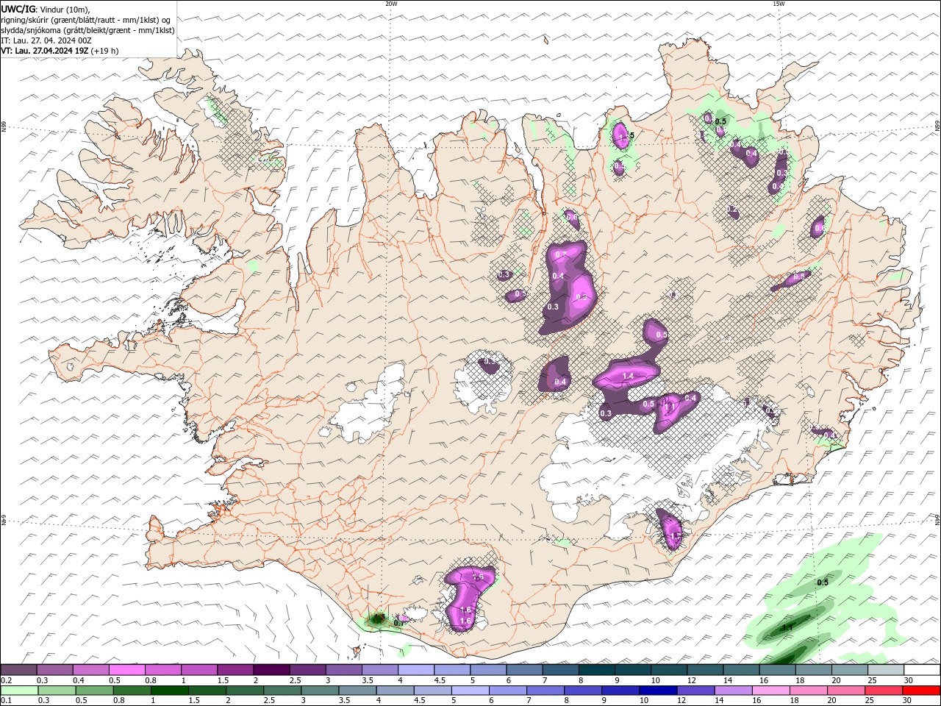The width and height of the screenshot is (941, 706).
Task: Click the bright pink swatch between 0.5 and 0.8
Action: coord(126,670)
